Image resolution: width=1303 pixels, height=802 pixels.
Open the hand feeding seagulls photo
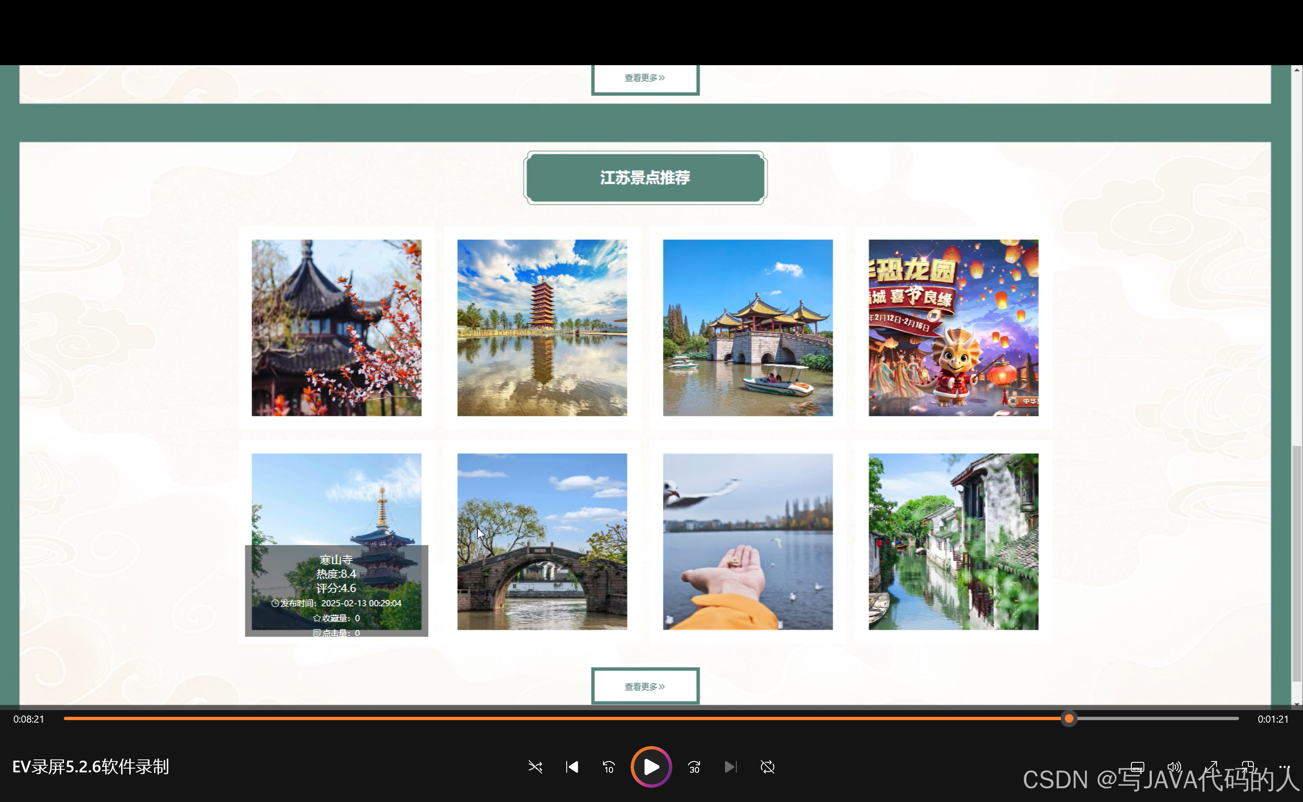(748, 542)
